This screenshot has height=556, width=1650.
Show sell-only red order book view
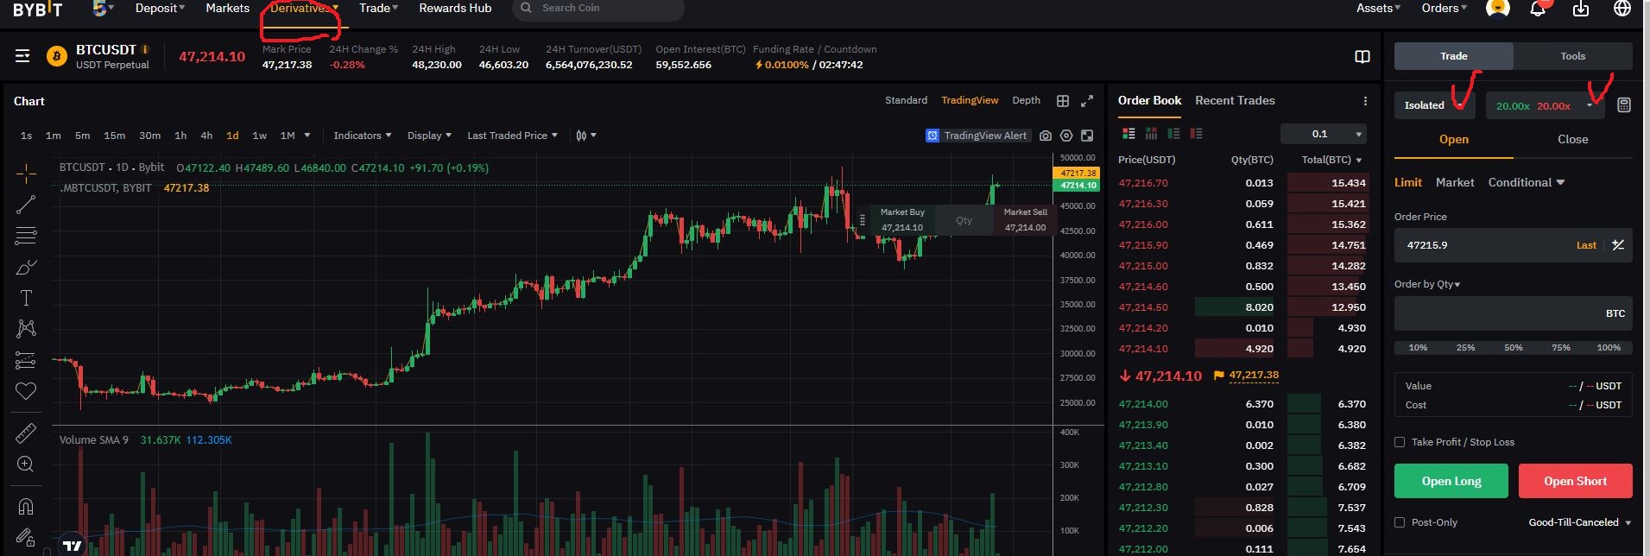click(x=1196, y=134)
